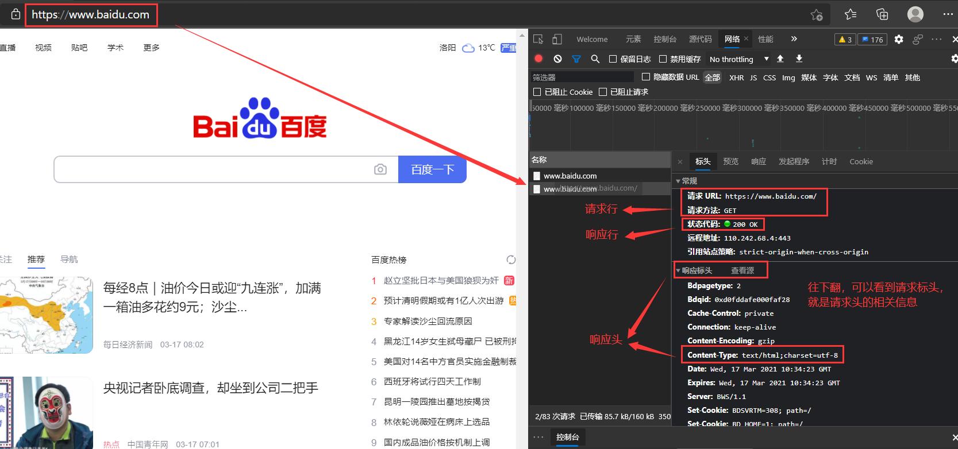This screenshot has height=449, width=958.
Task: Open browser settings and more menu
Action: coord(948,14)
